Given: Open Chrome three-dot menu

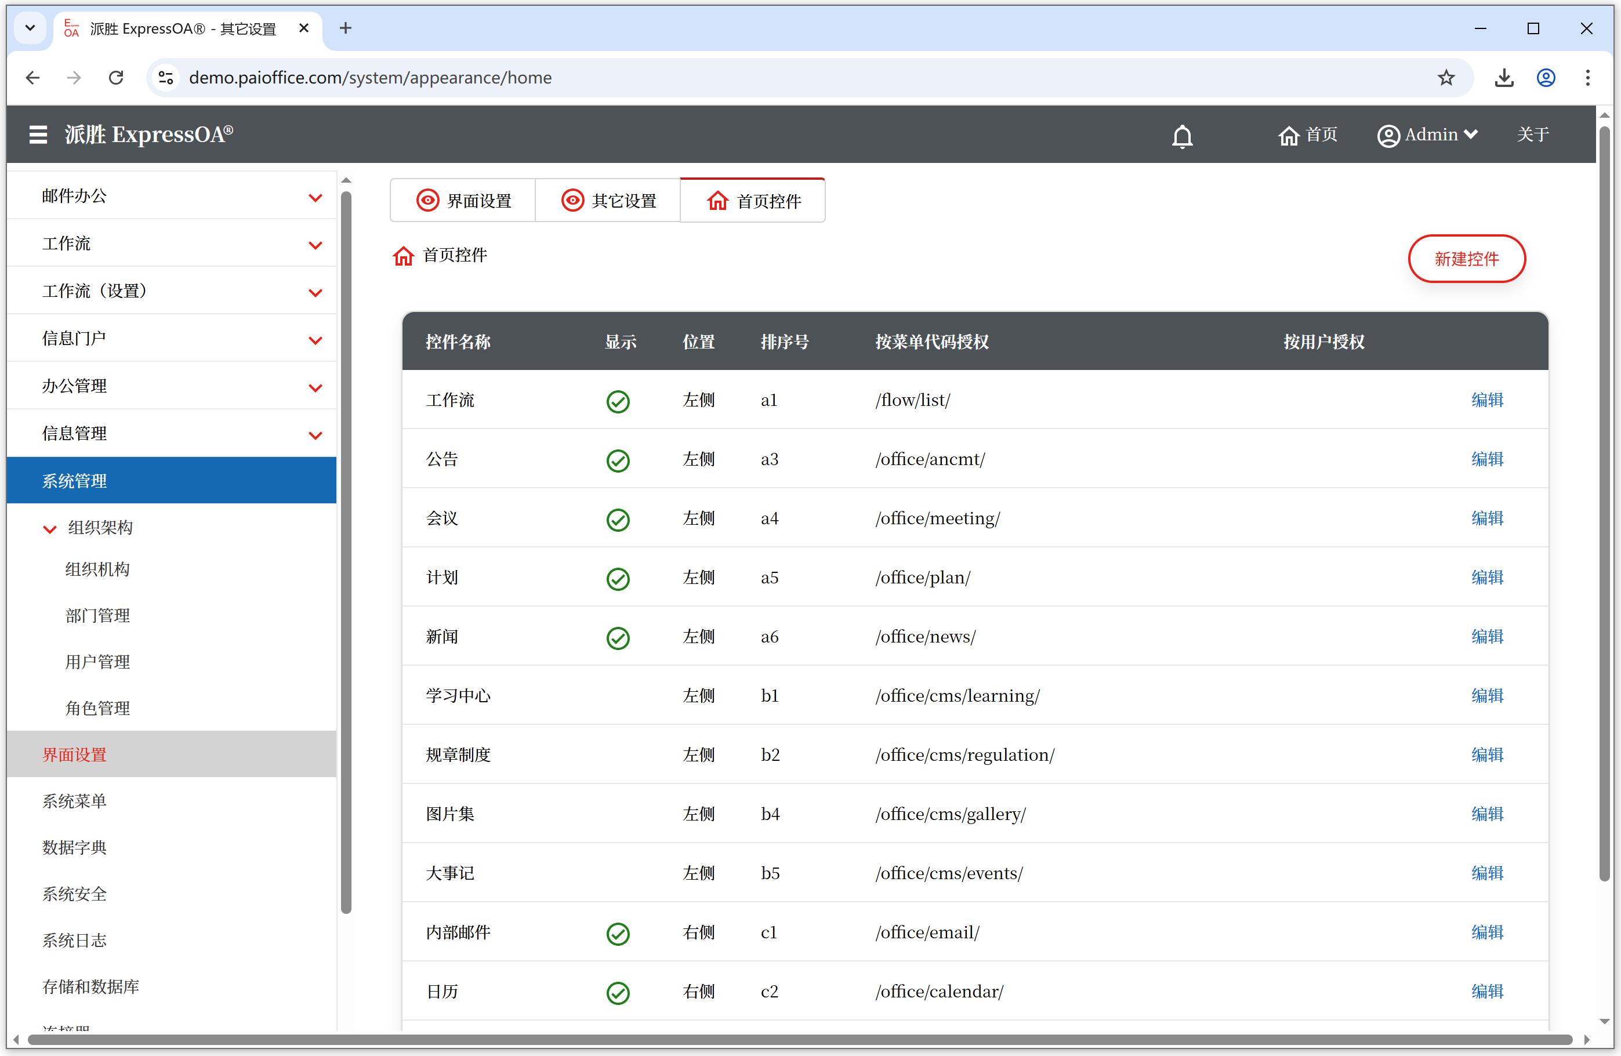Looking at the screenshot, I should [x=1587, y=78].
